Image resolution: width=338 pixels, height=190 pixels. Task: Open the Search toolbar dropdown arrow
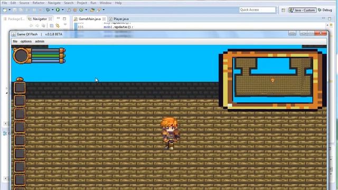pyautogui.click(x=104, y=10)
